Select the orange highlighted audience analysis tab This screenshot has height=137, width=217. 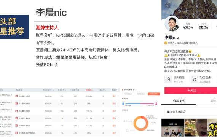[x=154, y=94]
